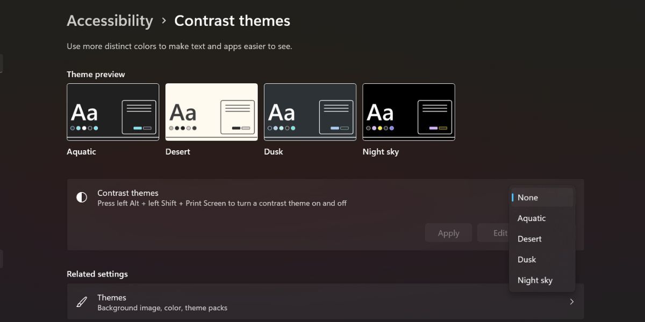Click the Edit button
Viewport: 645px width, 322px height.
[500, 232]
